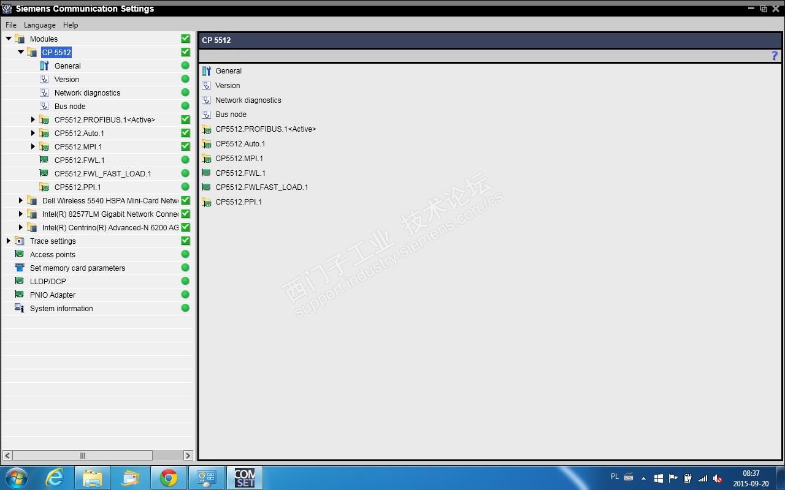This screenshot has width=785, height=490.
Task: Click CP5512.PPI.1 icon in right panel
Action: (x=207, y=202)
